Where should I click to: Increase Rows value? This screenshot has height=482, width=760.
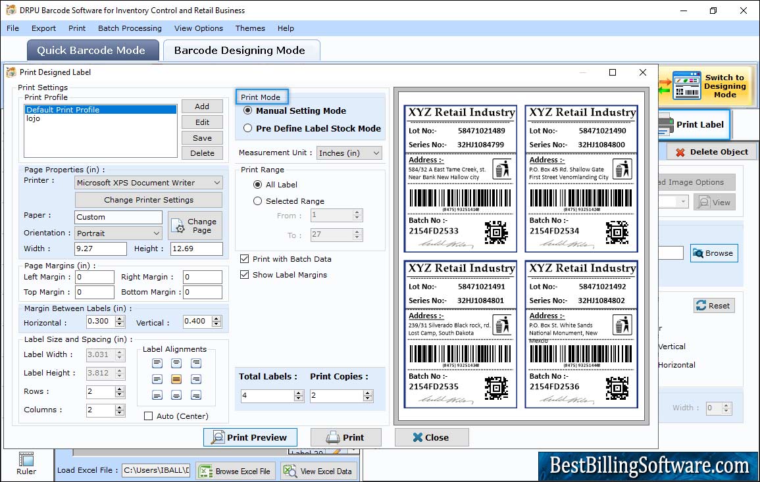tap(119, 389)
